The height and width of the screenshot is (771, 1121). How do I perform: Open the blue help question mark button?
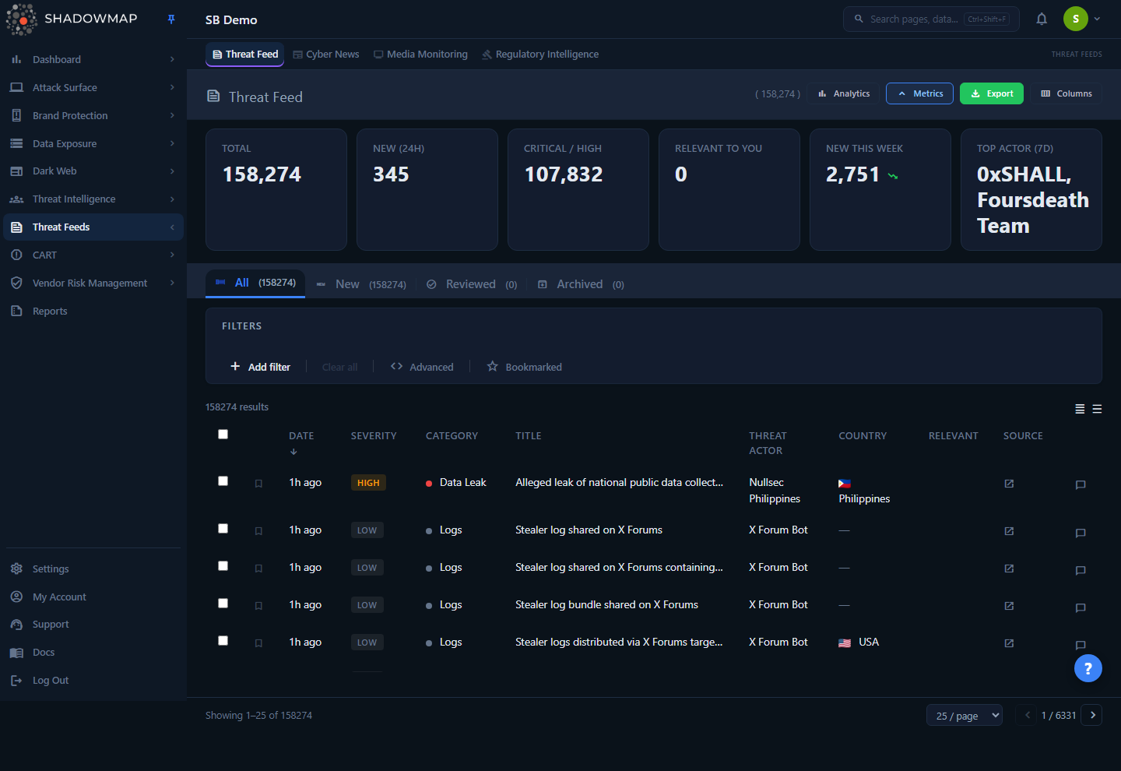(x=1088, y=668)
